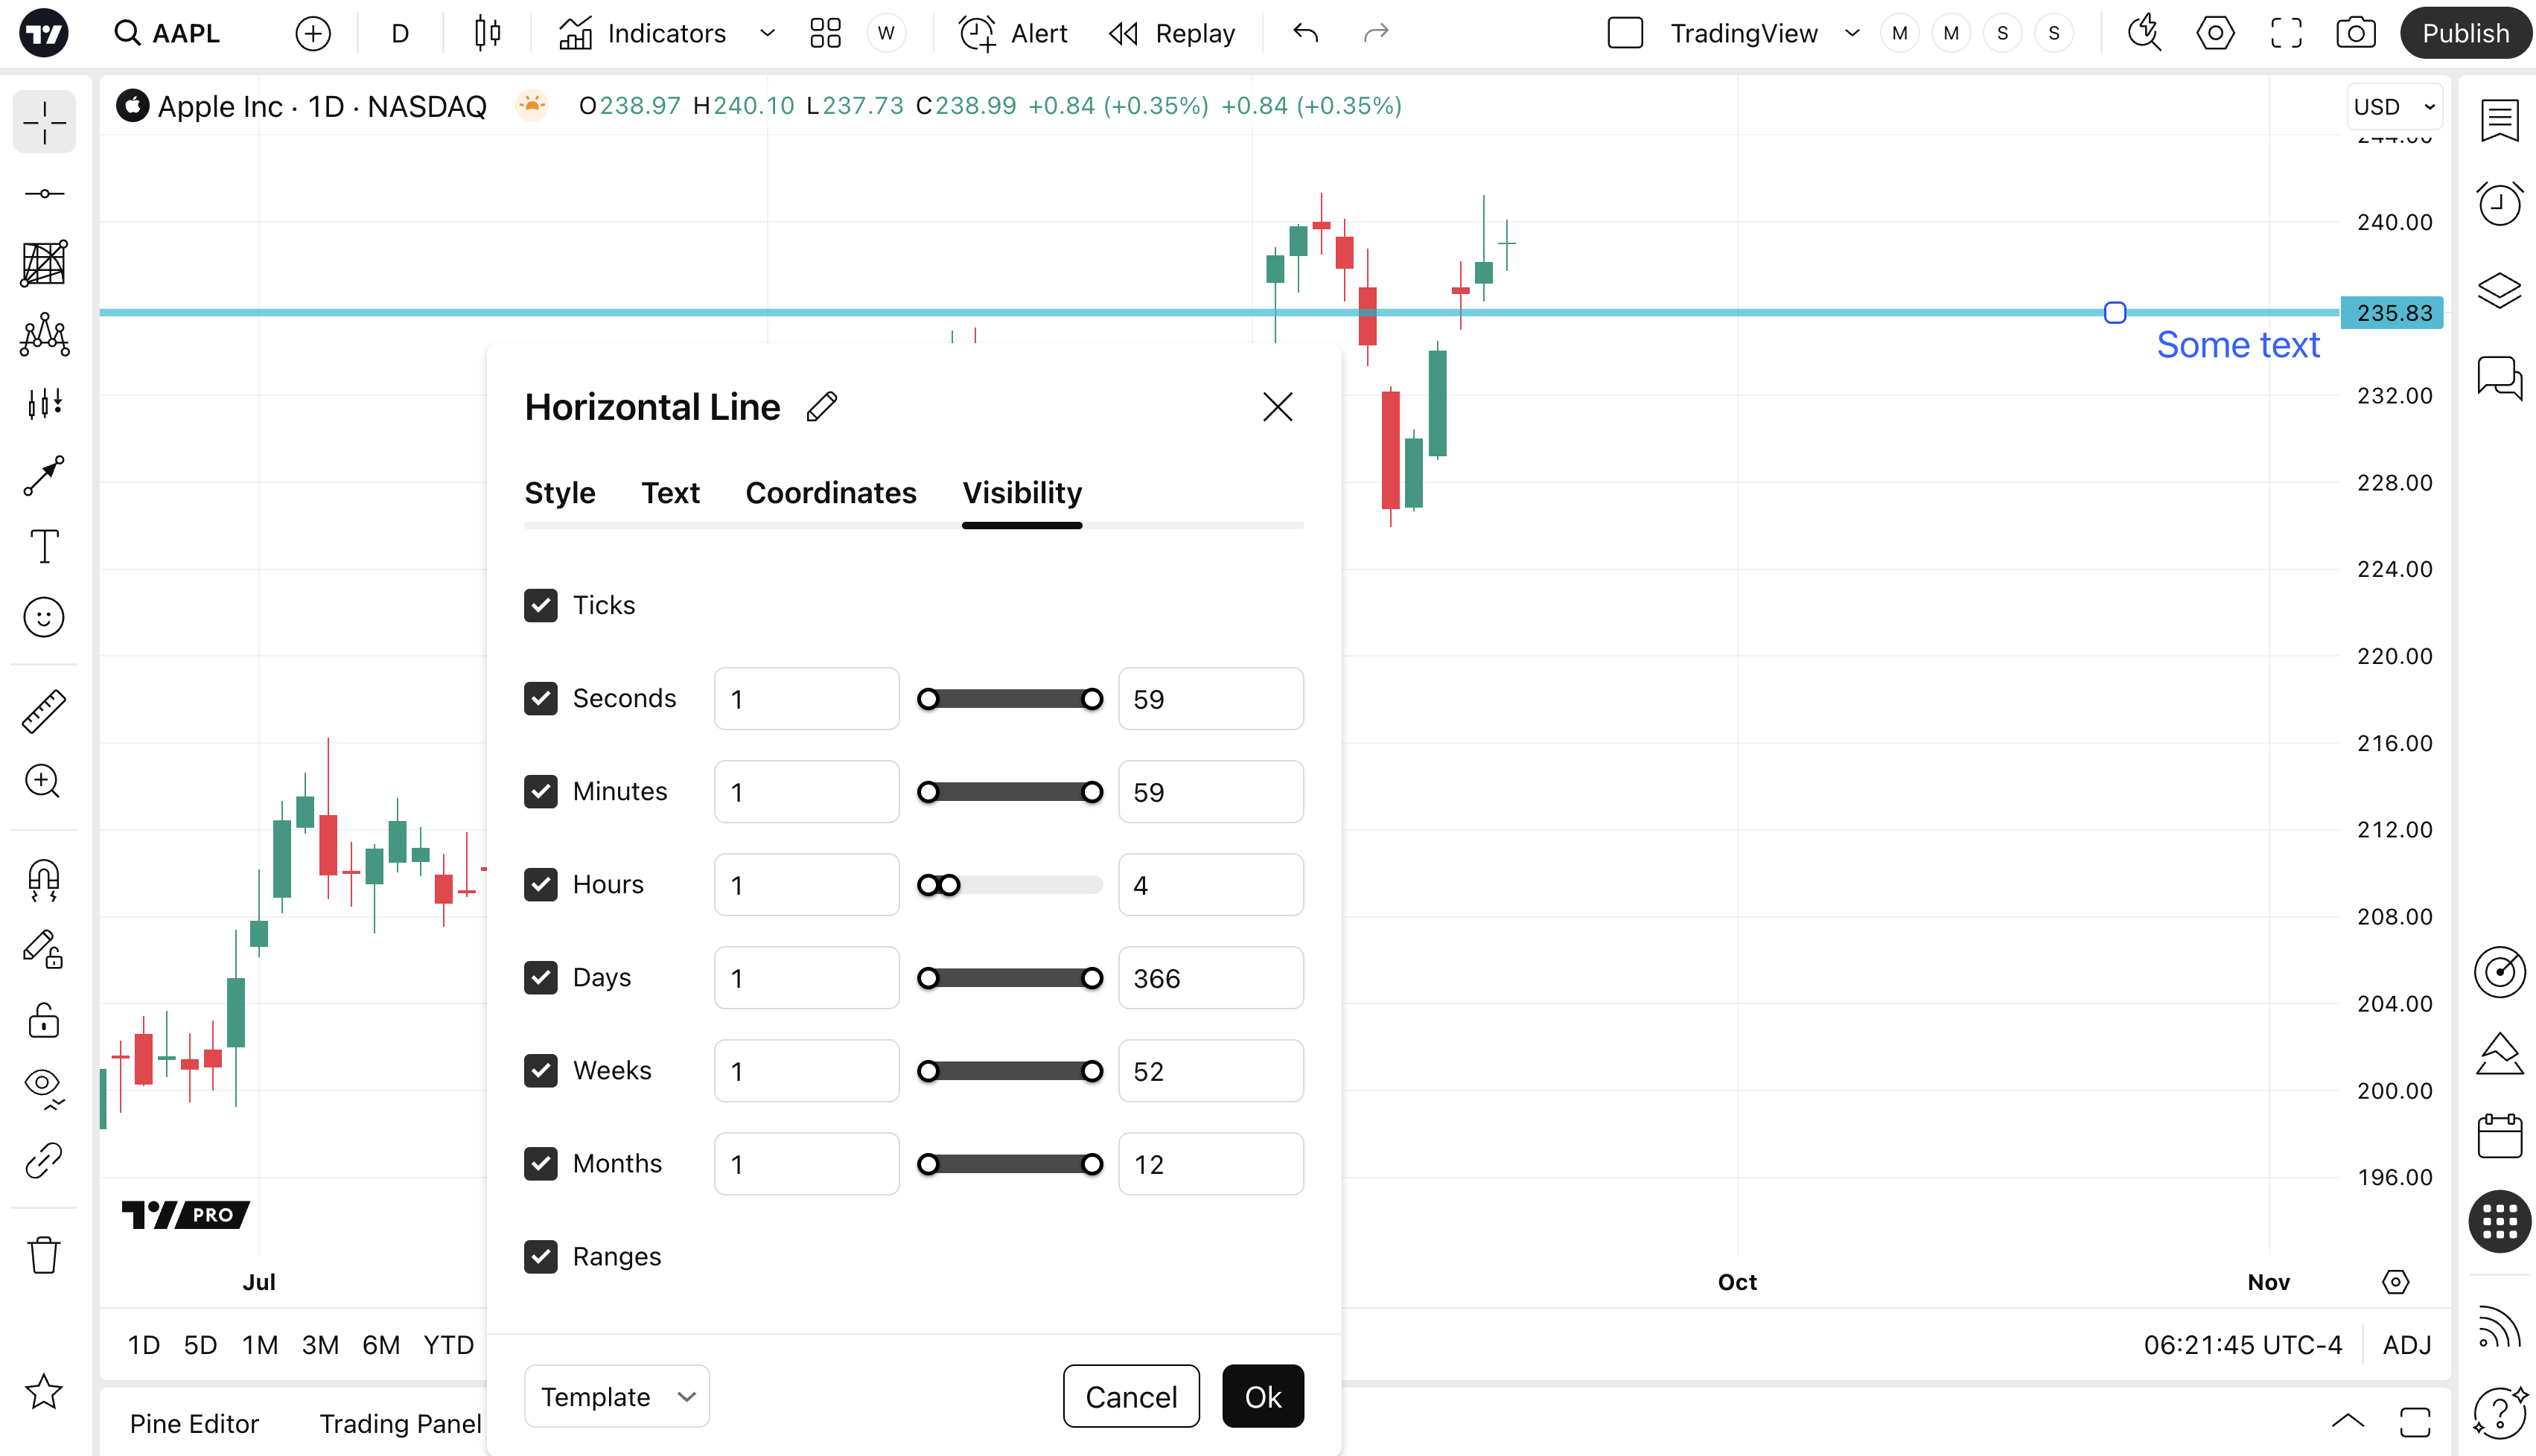The width and height of the screenshot is (2536, 1456).
Task: Open the Fibonacci drawing tools icon
Action: (x=44, y=263)
